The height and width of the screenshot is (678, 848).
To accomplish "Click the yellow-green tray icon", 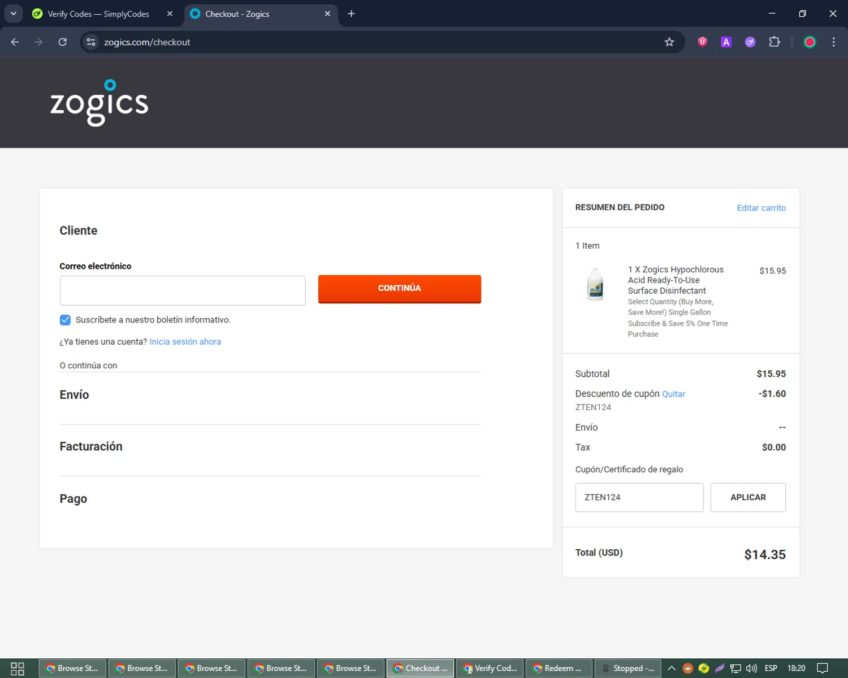I will pyautogui.click(x=703, y=668).
